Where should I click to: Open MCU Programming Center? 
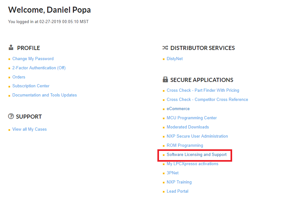click(192, 118)
